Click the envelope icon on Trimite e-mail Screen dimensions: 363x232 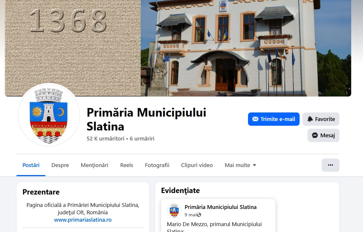click(x=255, y=119)
